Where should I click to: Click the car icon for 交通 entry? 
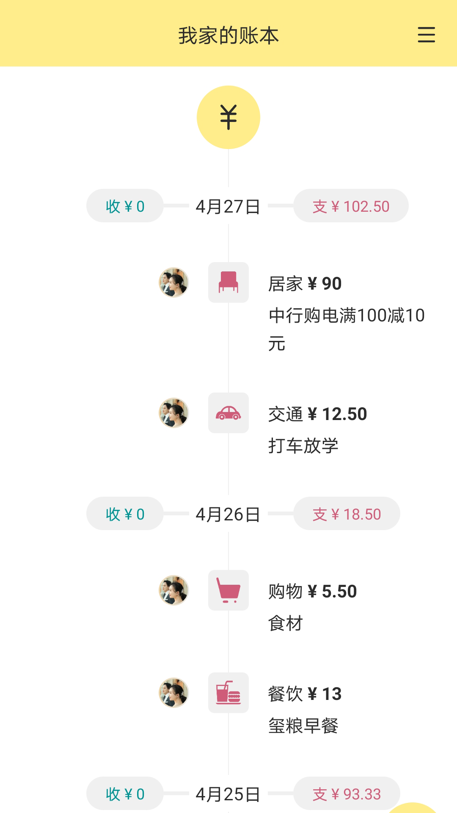tap(228, 413)
